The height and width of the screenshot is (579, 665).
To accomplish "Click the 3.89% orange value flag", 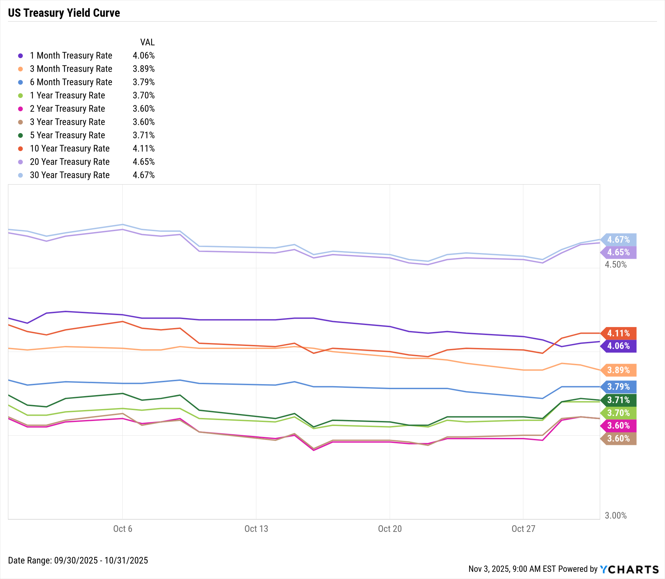I will [619, 370].
